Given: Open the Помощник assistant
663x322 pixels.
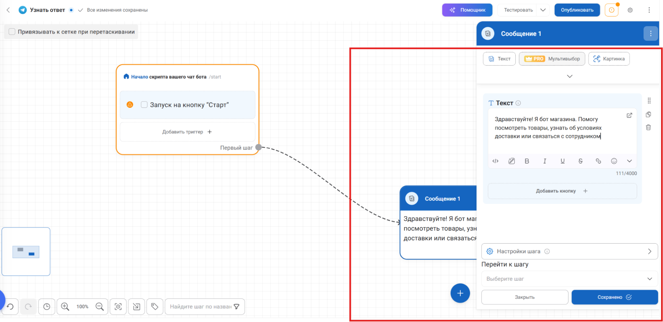Looking at the screenshot, I should [x=467, y=10].
